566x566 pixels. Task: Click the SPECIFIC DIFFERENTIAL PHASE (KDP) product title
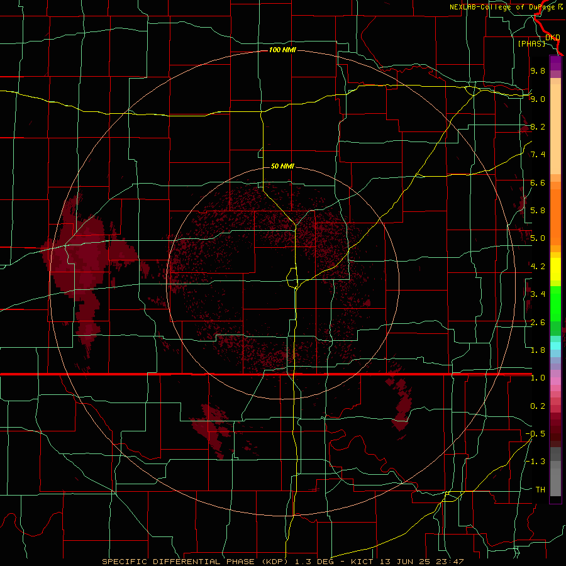click(x=196, y=562)
